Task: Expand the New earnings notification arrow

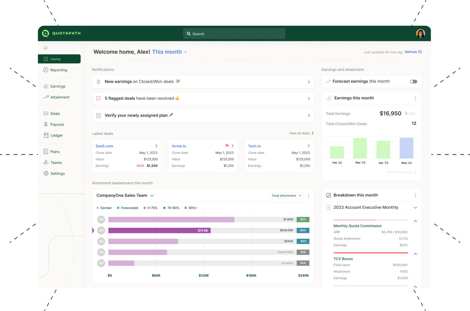Action: coord(309,82)
